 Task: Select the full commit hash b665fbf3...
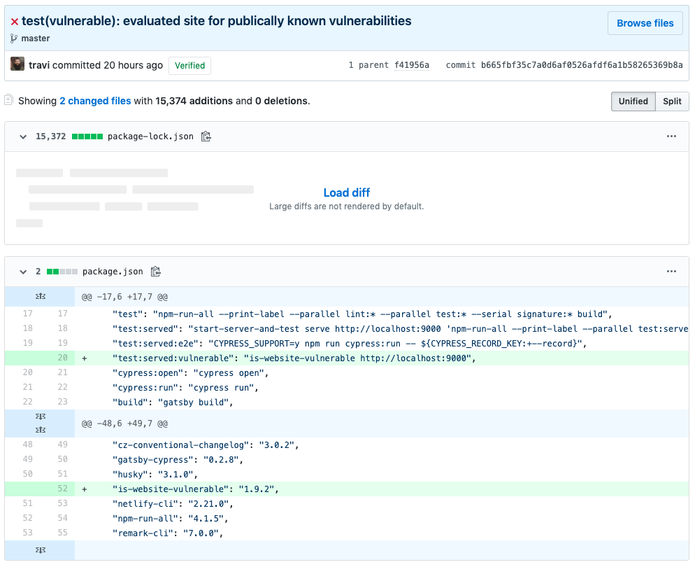582,65
